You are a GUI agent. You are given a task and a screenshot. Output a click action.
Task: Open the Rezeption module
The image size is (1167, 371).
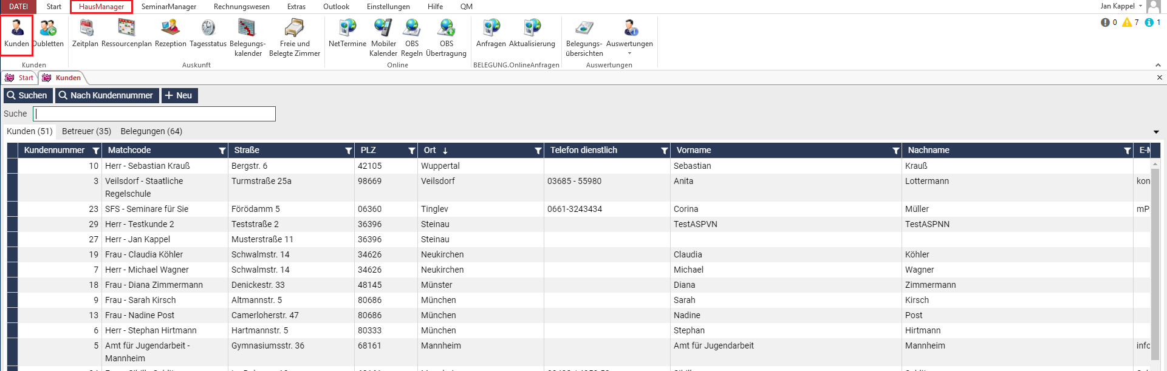170,33
